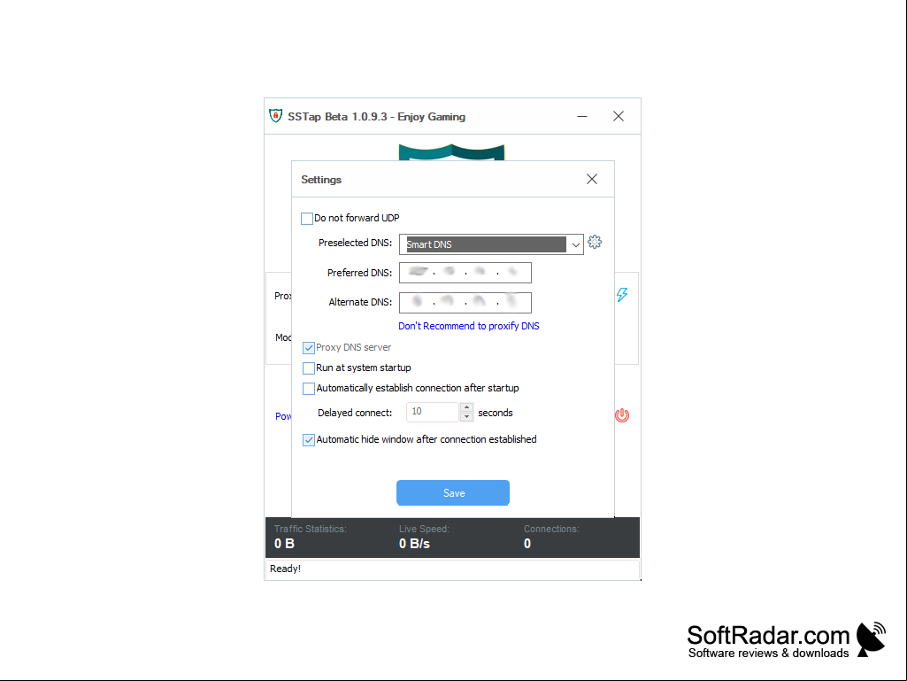Click the SSTap Beta 1.0.9.3 window title
Screen dimensions: 907x681
(377, 116)
